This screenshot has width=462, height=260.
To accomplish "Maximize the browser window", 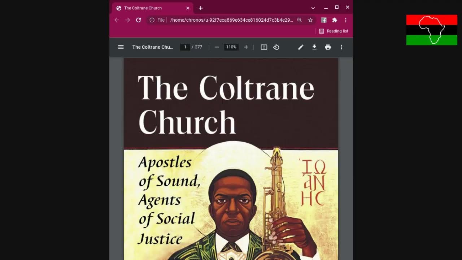I will pyautogui.click(x=337, y=7).
